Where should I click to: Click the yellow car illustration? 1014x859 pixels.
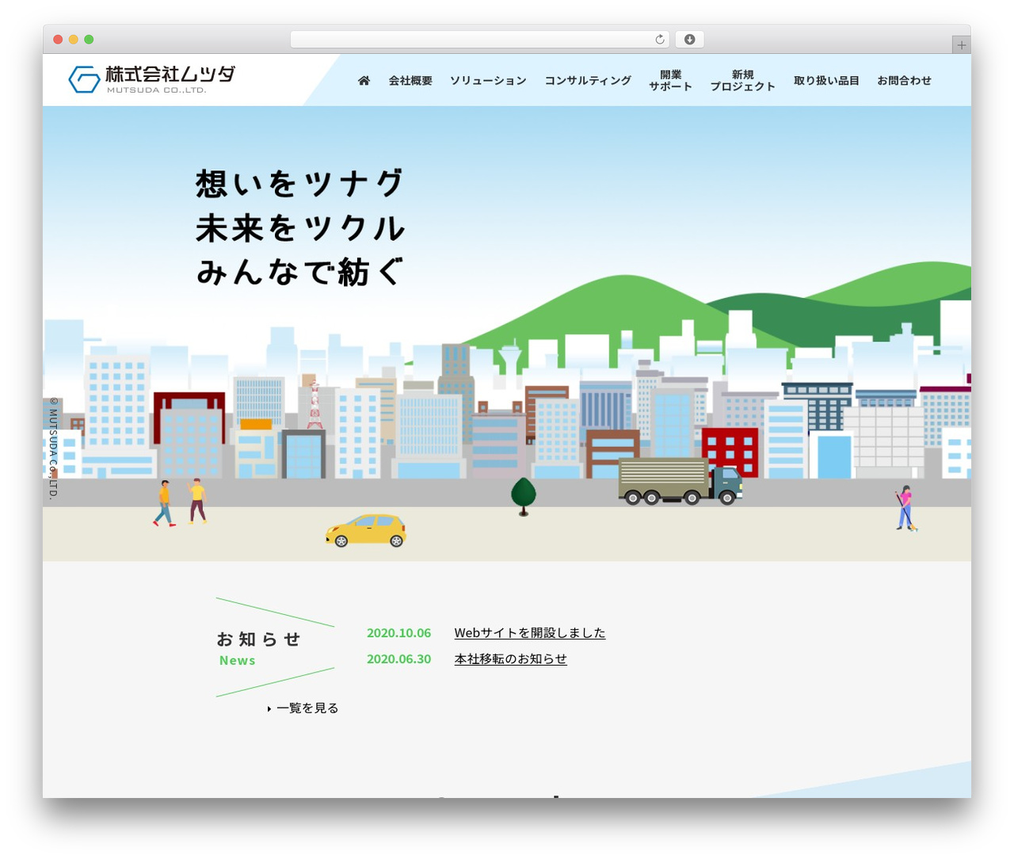pos(366,530)
